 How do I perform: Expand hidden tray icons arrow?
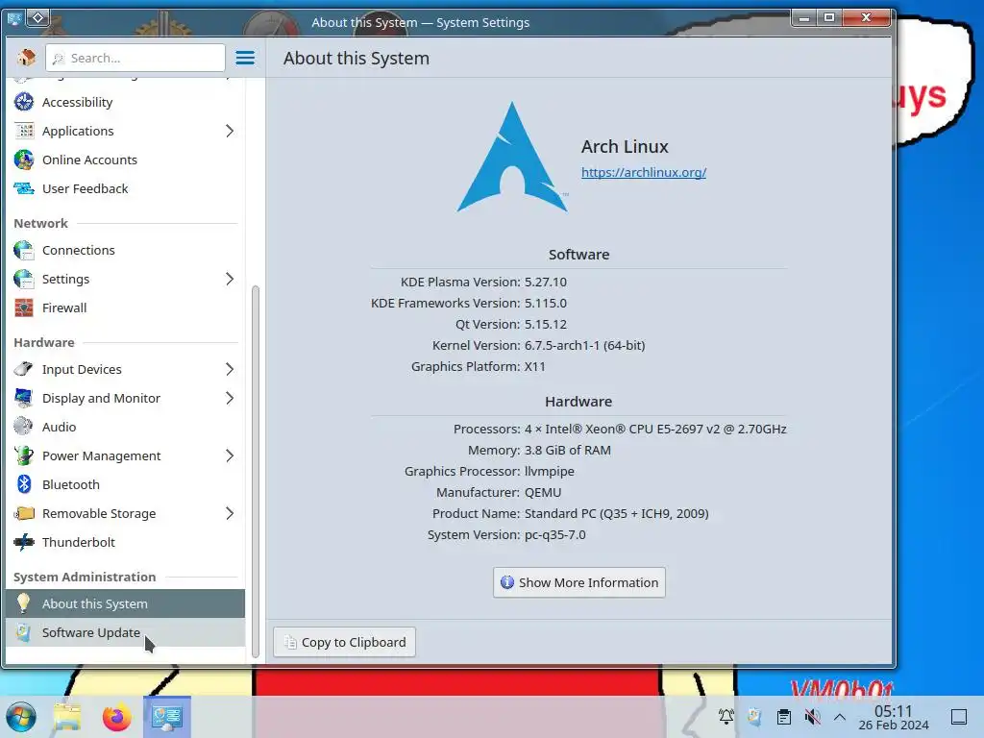840,717
